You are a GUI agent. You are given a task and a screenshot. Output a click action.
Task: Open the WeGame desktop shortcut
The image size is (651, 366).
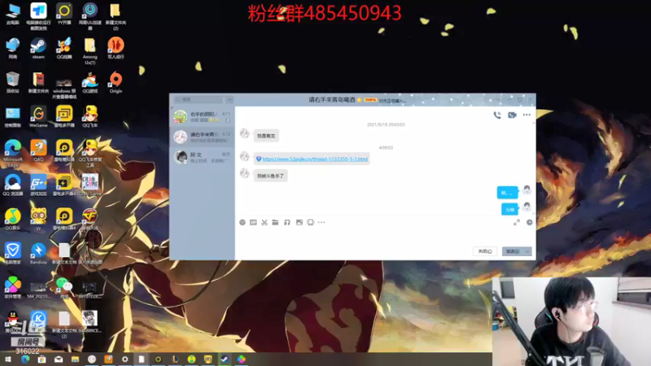point(38,116)
